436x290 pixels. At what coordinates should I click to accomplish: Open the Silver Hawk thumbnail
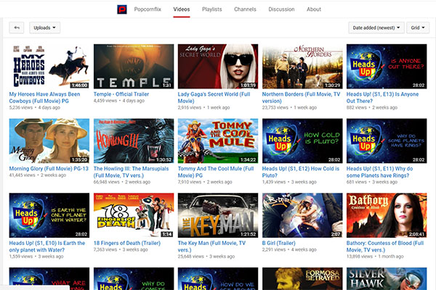coord(387,278)
